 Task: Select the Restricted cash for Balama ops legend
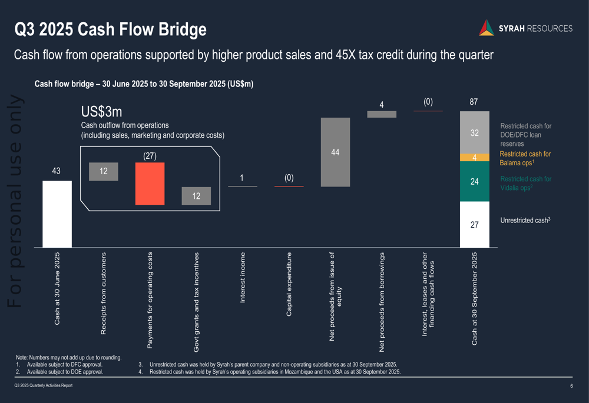point(525,158)
